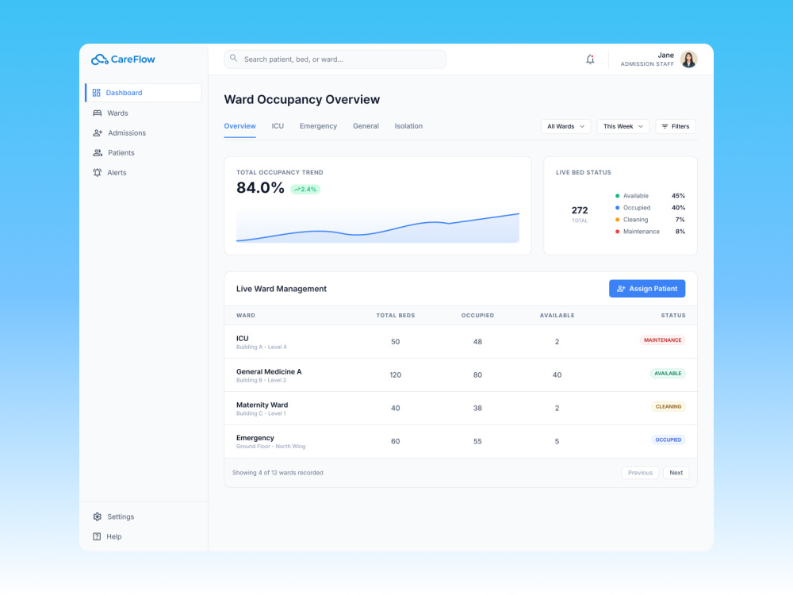The image size is (793, 595).
Task: Click the Ward Occupancy Overview heading
Action: 302,100
